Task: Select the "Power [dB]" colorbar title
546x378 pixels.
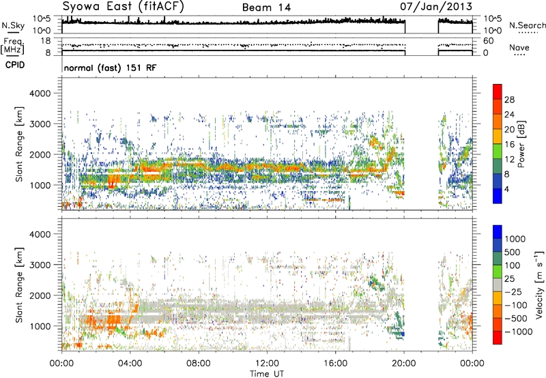Action: click(521, 144)
